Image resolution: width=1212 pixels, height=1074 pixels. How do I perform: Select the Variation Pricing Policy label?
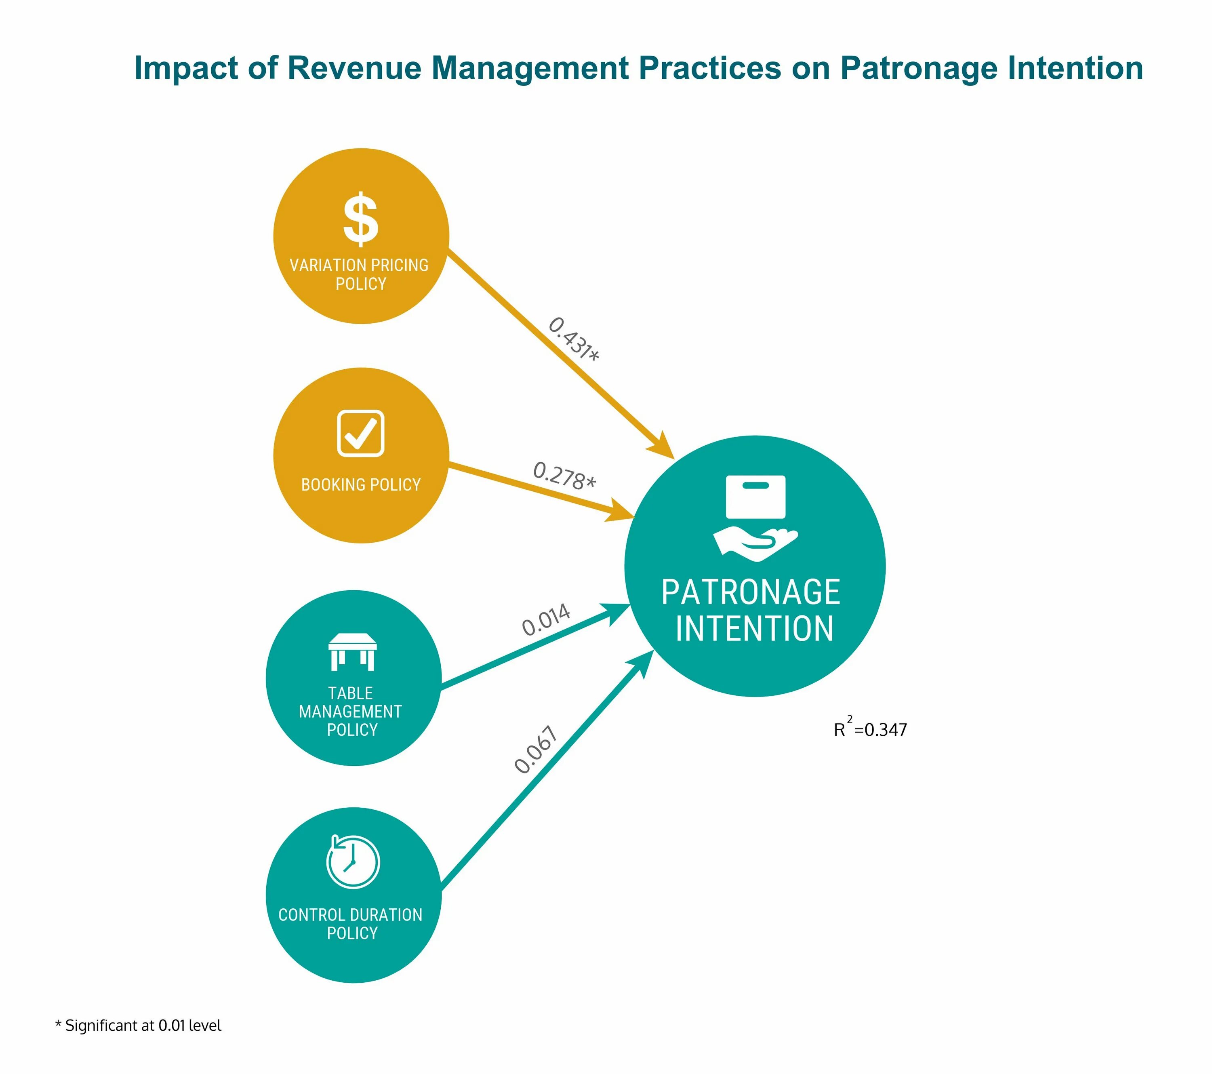(359, 274)
